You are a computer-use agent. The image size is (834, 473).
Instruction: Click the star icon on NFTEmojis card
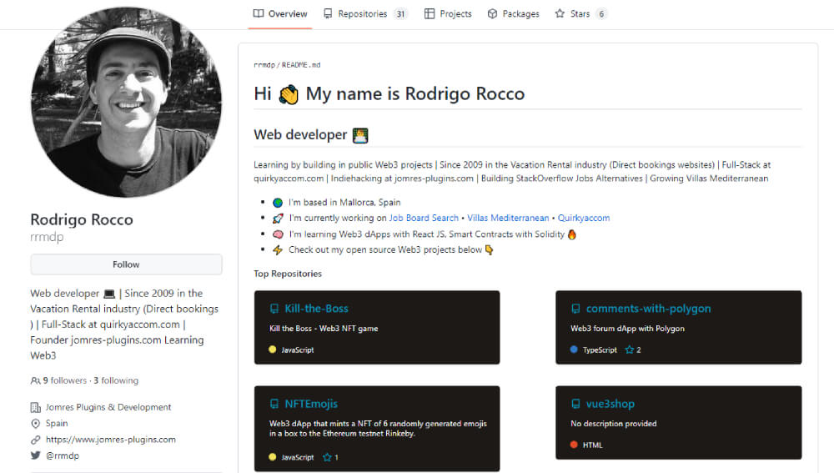click(327, 456)
